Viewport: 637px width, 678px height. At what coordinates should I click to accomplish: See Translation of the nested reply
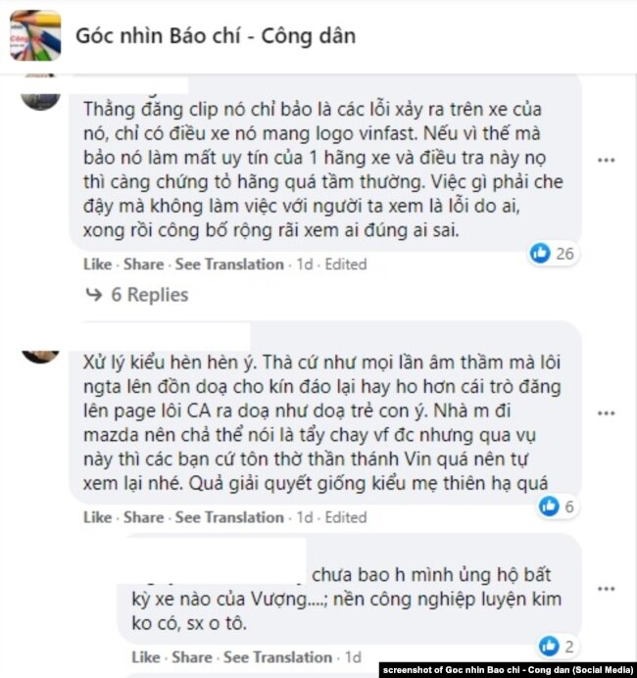click(x=277, y=657)
